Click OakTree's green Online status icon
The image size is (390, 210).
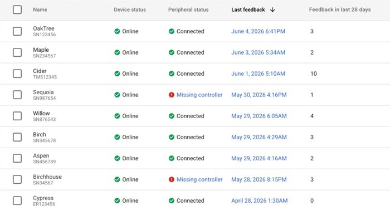pos(117,31)
